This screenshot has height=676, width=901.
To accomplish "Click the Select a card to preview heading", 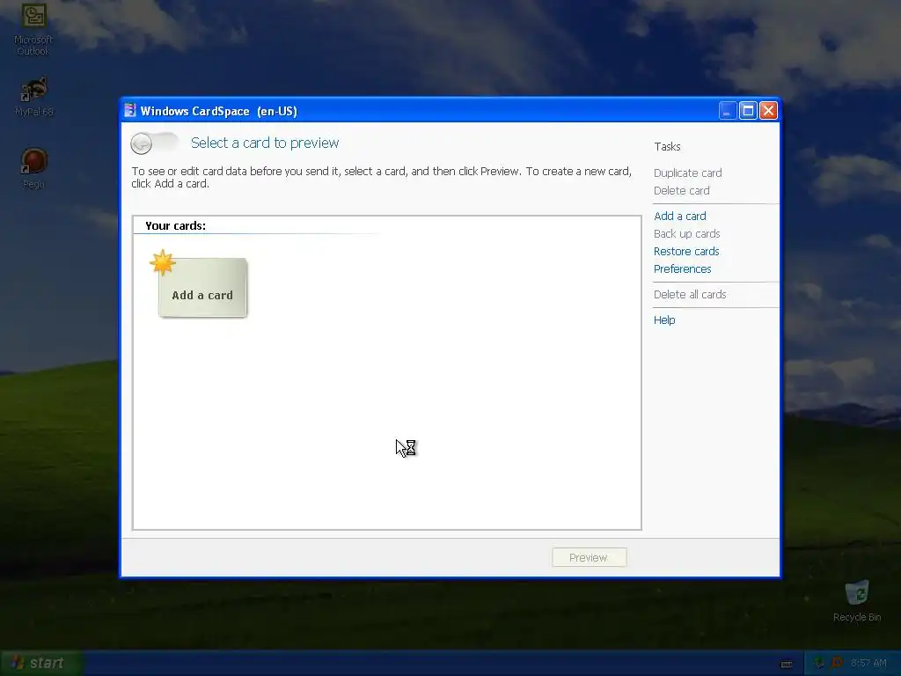I will pos(265,143).
